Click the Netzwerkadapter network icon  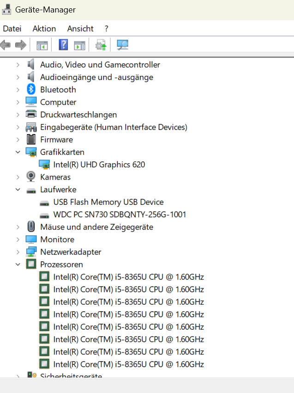pyautogui.click(x=31, y=252)
